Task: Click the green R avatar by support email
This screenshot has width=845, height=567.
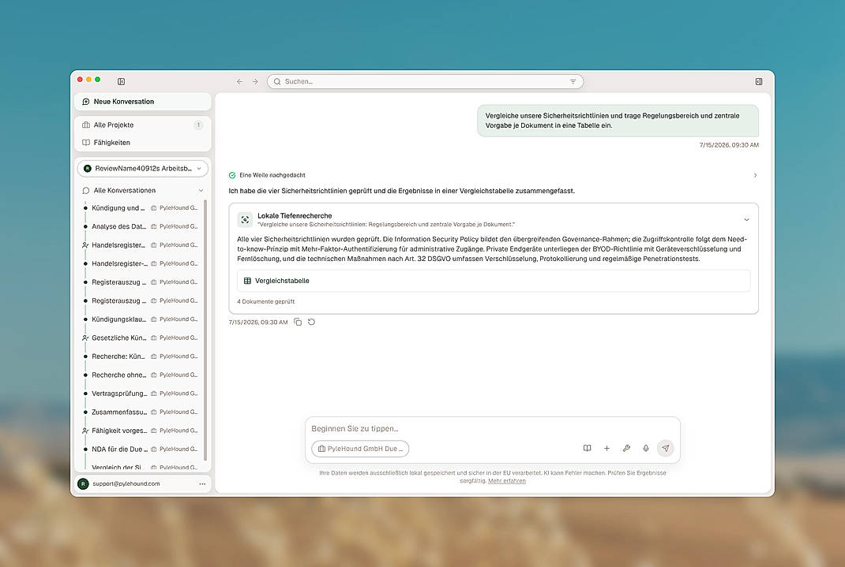Action: 83,483
